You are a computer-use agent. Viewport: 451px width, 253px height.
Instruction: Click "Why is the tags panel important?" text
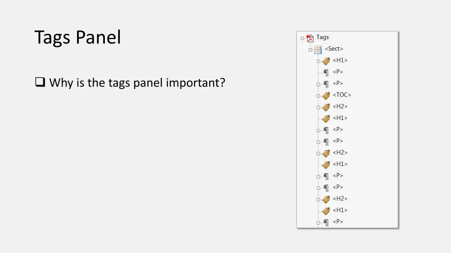point(137,83)
